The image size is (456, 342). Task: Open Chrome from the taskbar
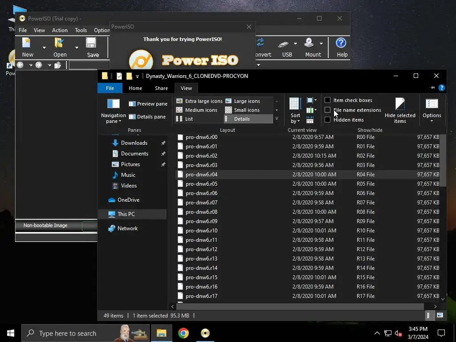coord(183,333)
